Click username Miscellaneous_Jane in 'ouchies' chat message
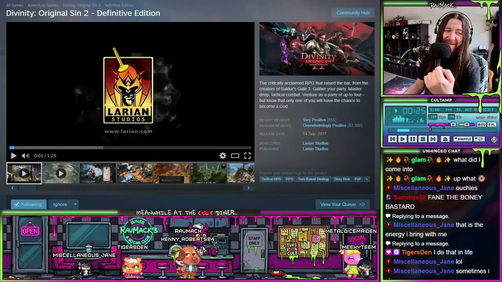502x282 pixels. click(x=424, y=188)
